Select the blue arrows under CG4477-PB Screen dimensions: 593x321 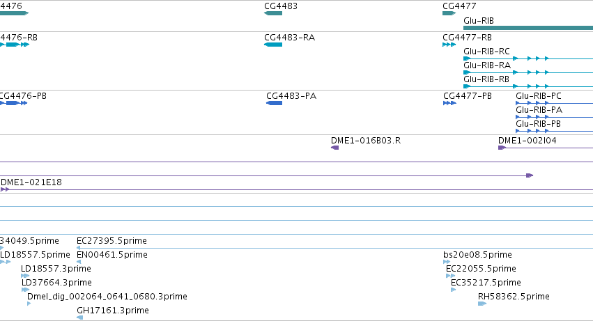(449, 103)
